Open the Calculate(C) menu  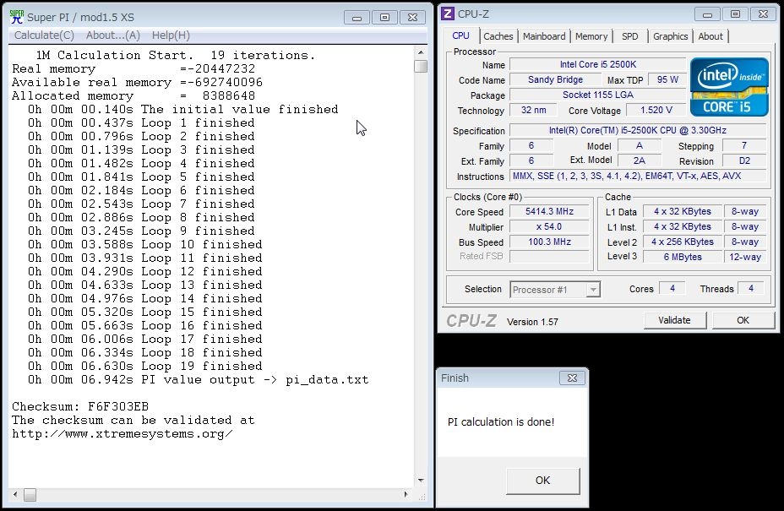coord(44,35)
